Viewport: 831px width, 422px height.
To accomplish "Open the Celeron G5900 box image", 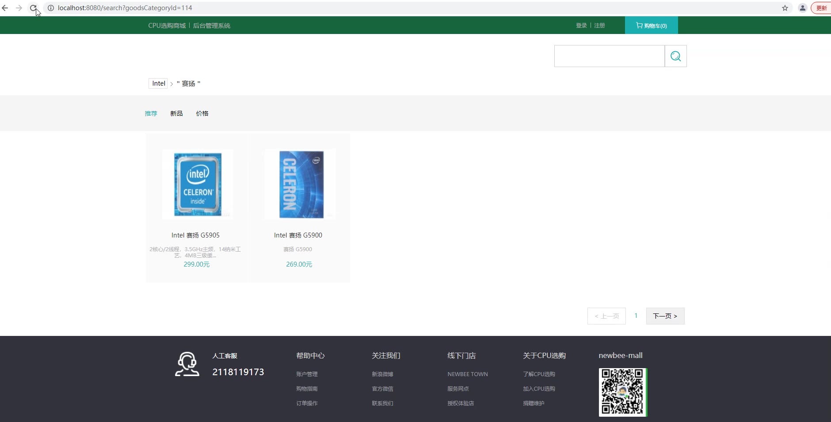I will 300,184.
